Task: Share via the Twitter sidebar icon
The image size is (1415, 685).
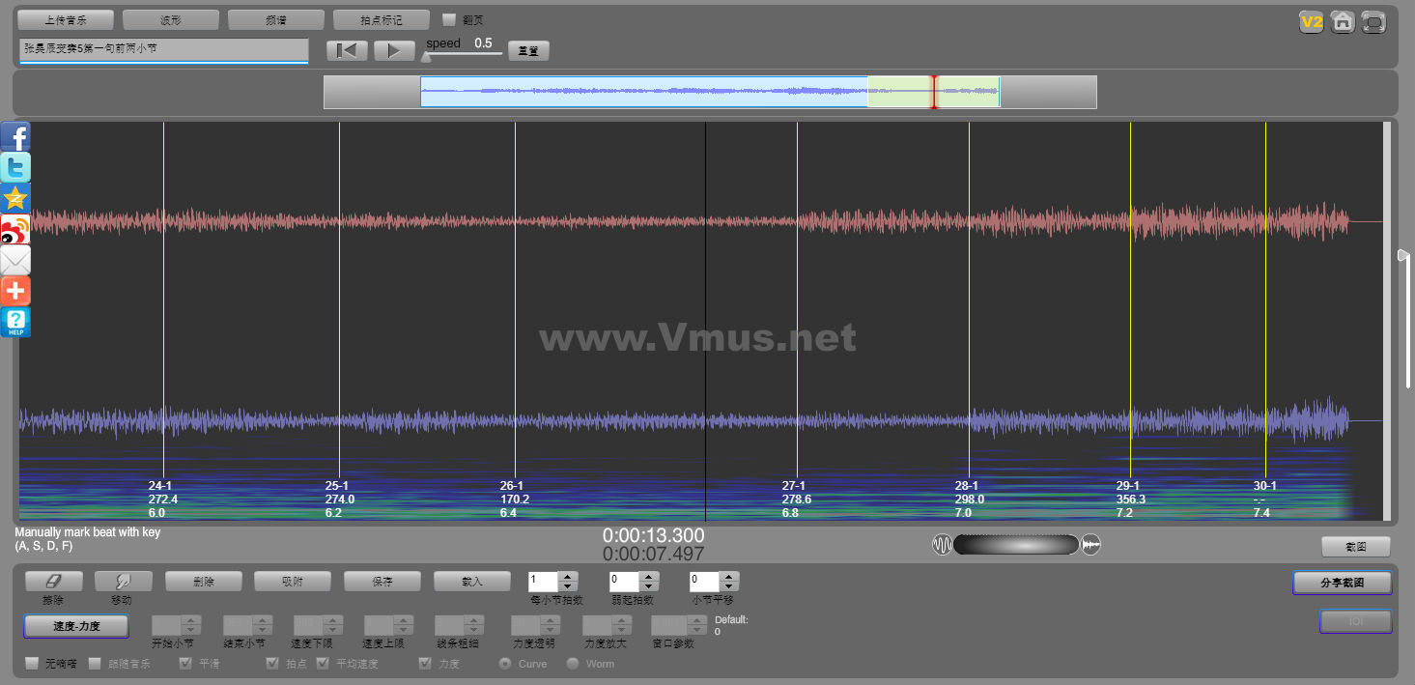Action: 15,168
